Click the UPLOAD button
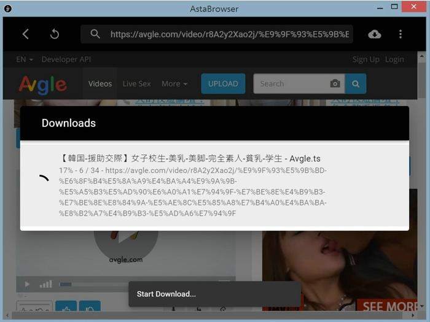430x322 pixels. (x=223, y=84)
